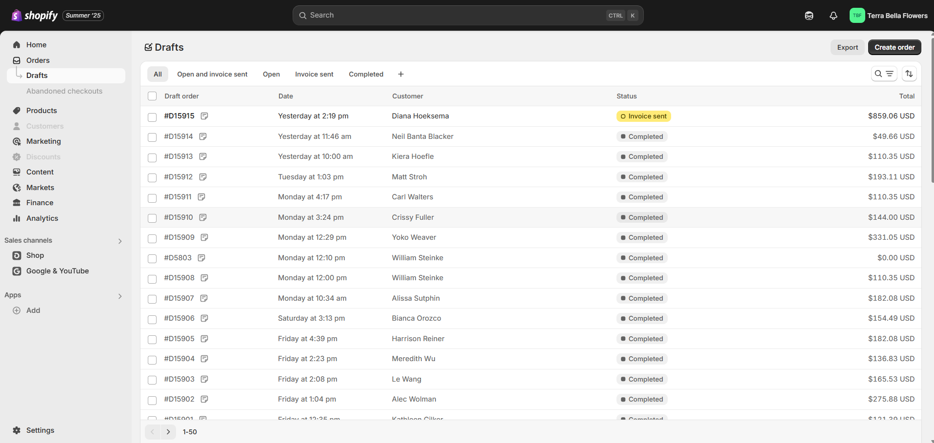Expand the Apps section chevron
The image size is (934, 443).
click(x=120, y=296)
